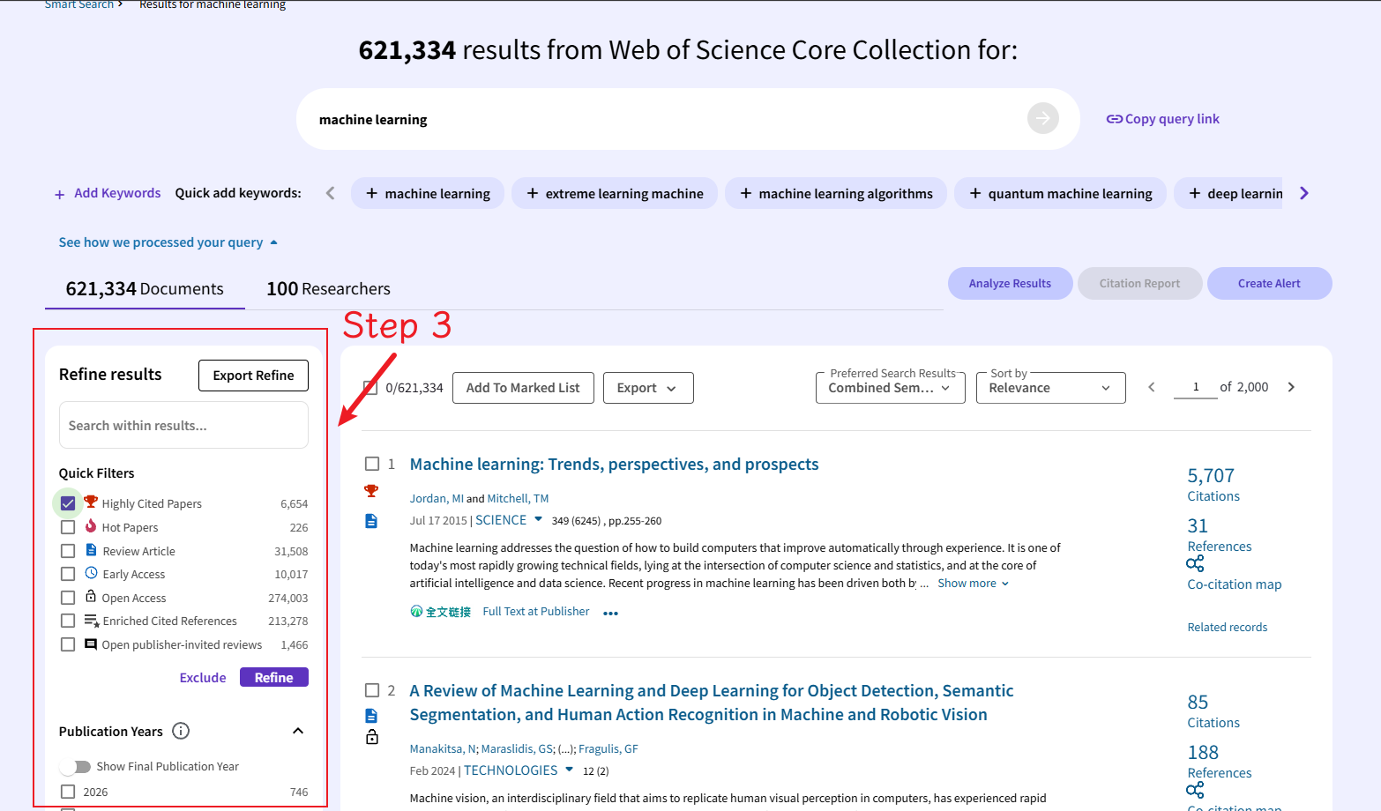1381x811 pixels.
Task: Open the Machine learning Trends perspectives article
Action: click(614, 464)
